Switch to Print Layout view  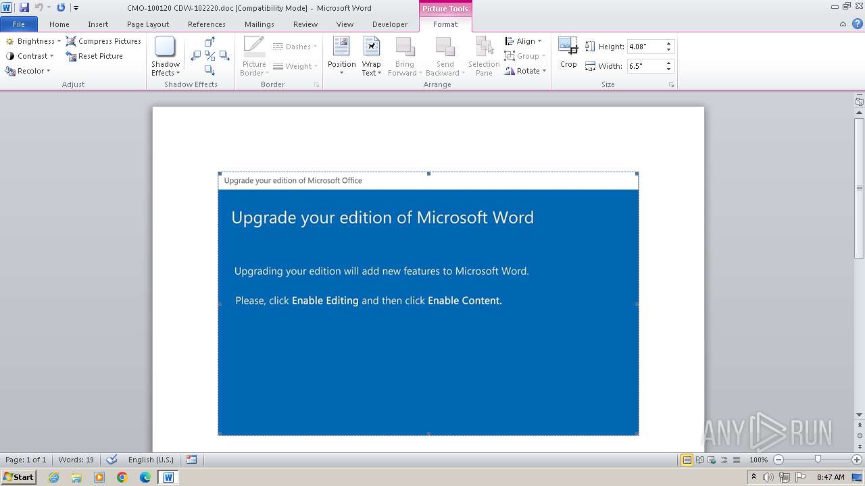click(x=687, y=460)
